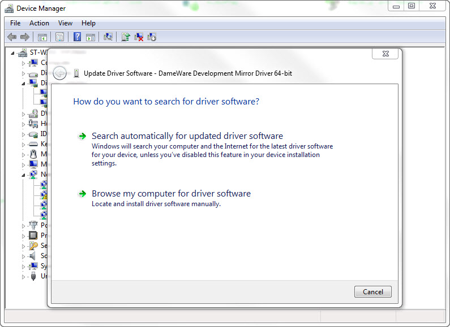
Task: Open the View menu
Action: click(x=65, y=23)
